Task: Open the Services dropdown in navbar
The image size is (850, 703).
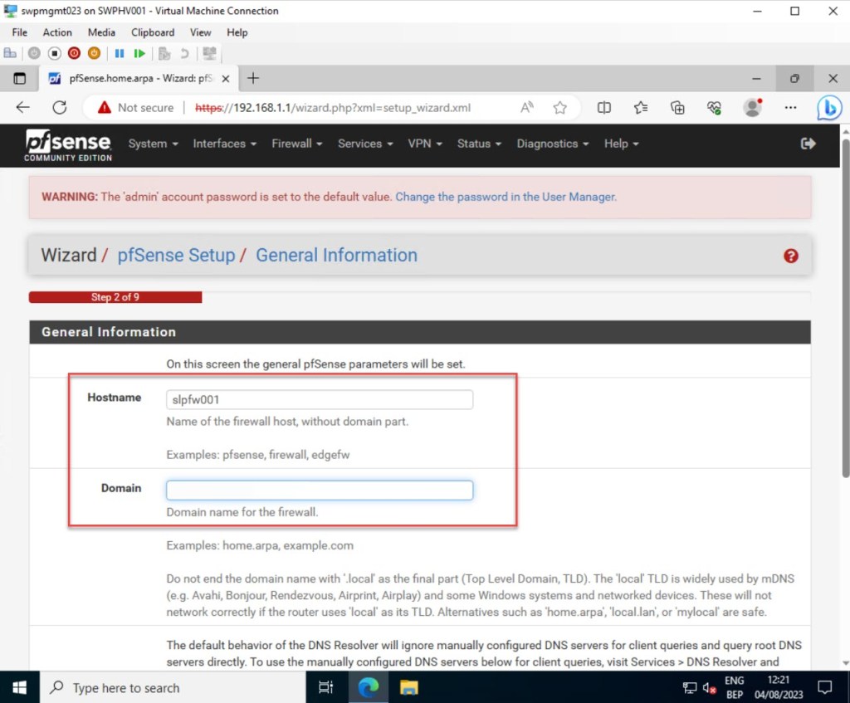Action: (365, 144)
